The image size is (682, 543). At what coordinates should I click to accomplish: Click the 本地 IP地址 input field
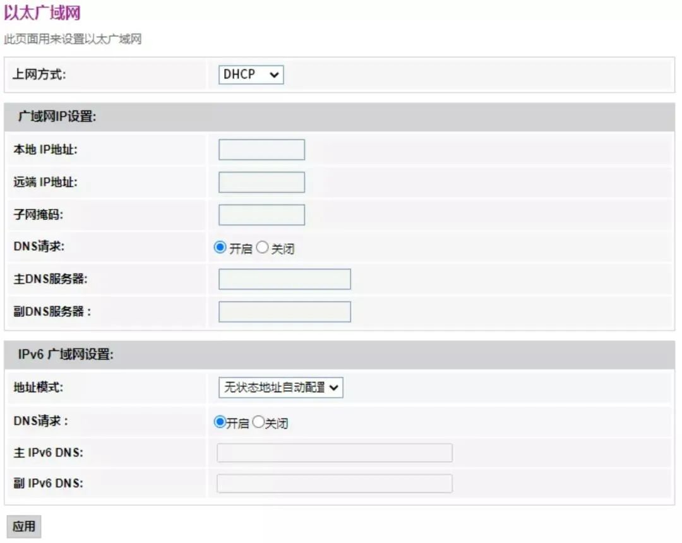click(261, 150)
